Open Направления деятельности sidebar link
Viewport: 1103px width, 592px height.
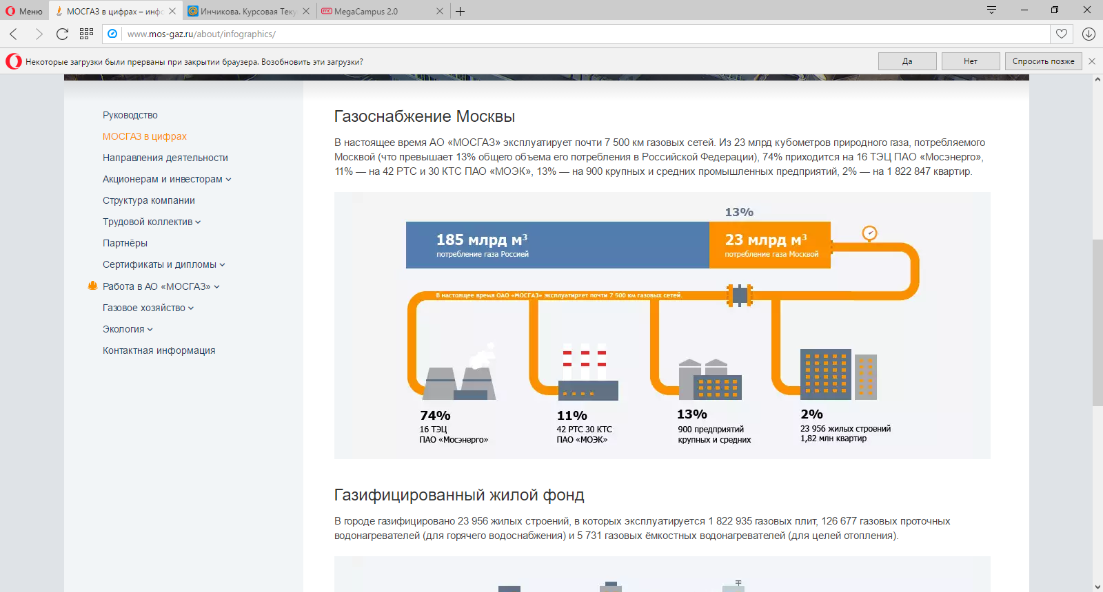pyautogui.click(x=165, y=158)
